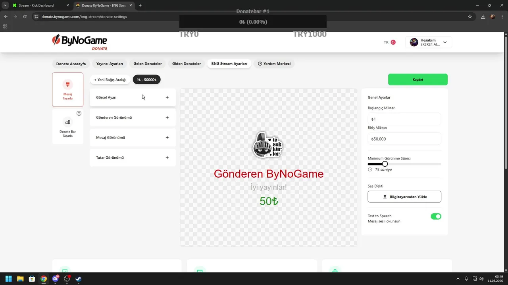Open Yayıncı Ayarları tab

tap(110, 64)
